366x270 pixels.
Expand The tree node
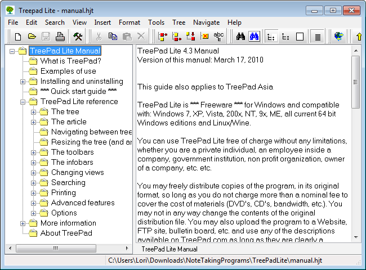33,112
